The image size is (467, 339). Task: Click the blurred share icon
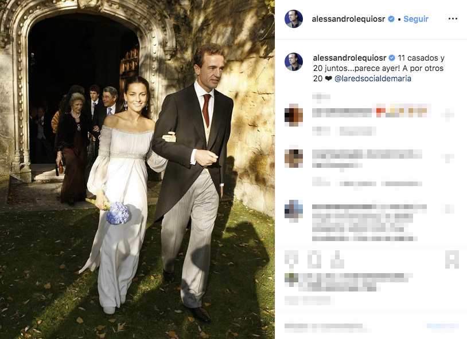coord(337,260)
